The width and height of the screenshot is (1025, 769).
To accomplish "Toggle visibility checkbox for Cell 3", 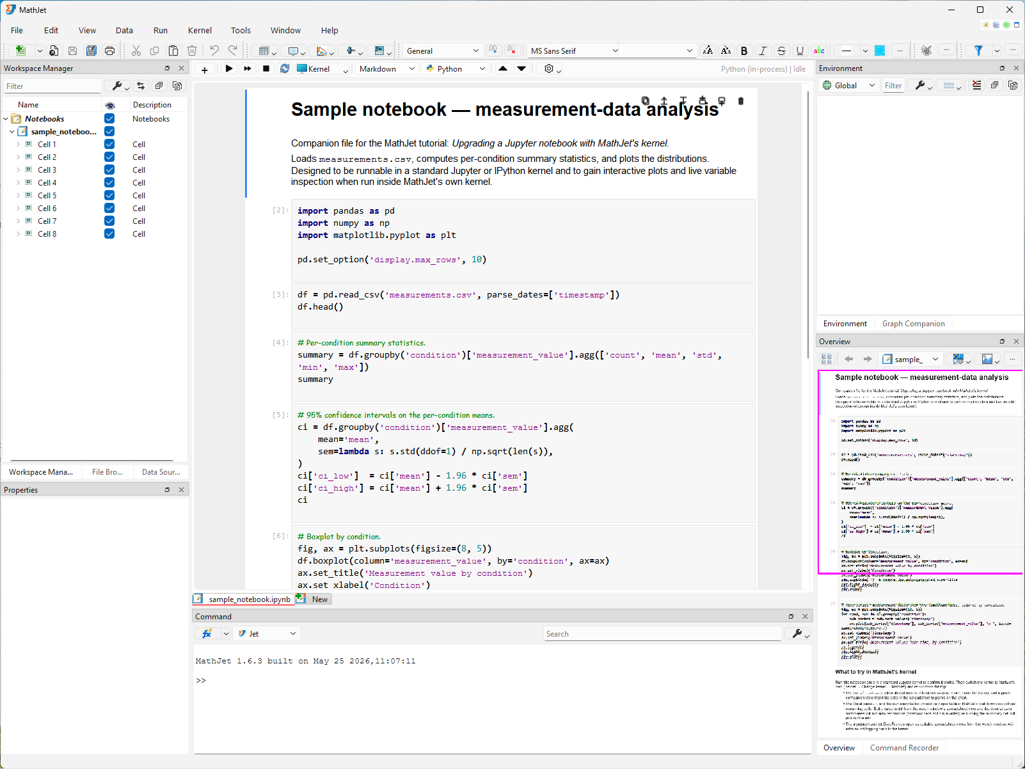I will click(109, 170).
